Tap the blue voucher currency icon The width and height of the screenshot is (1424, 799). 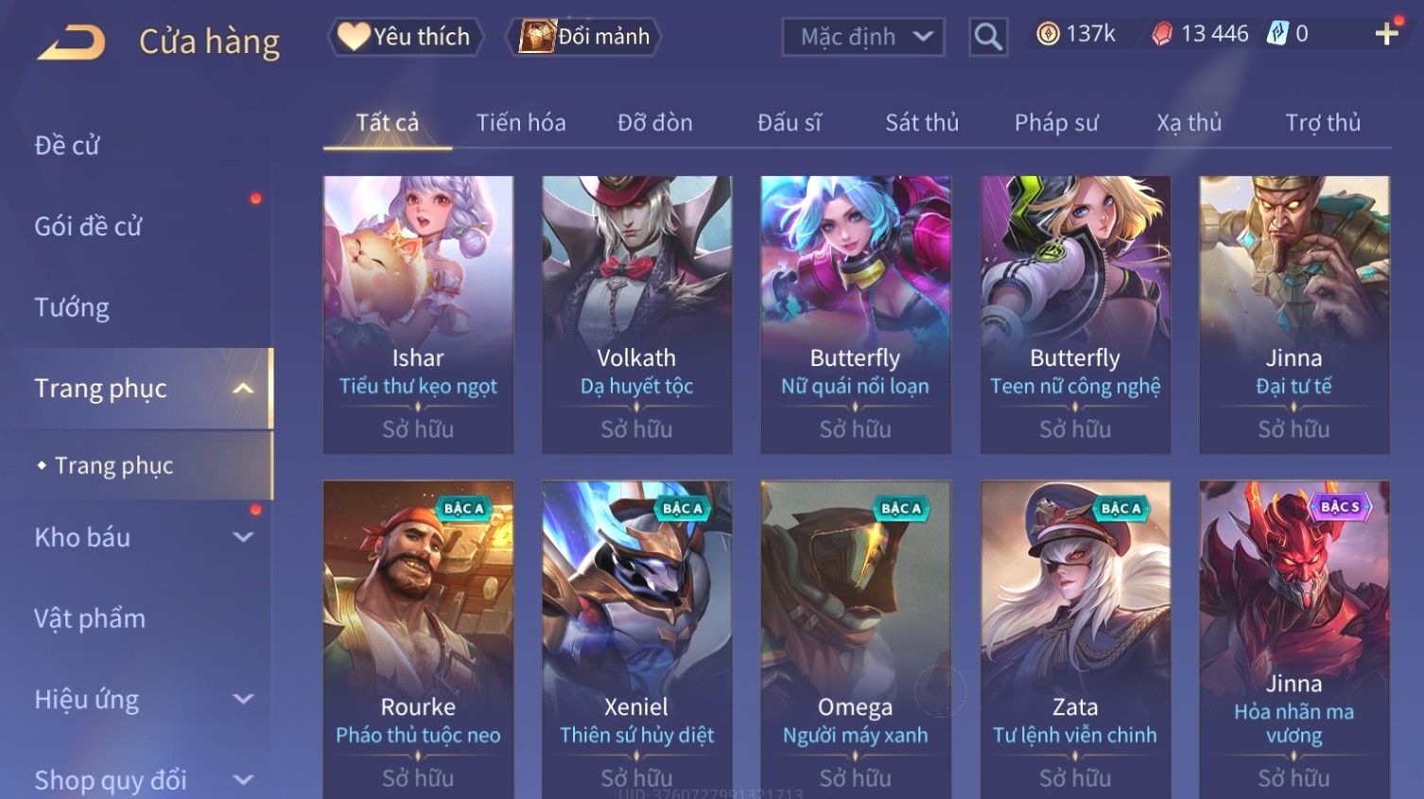[x=1277, y=34]
